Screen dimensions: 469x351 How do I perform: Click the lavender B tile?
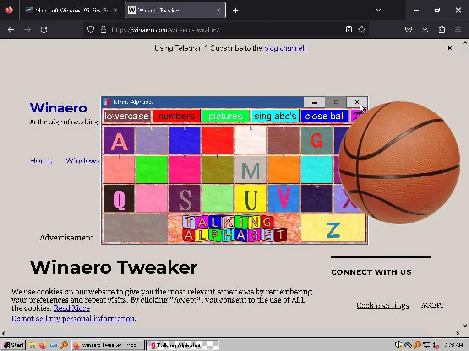click(152, 140)
